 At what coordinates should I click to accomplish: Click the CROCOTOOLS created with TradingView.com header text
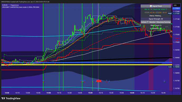(x=25, y=2)
